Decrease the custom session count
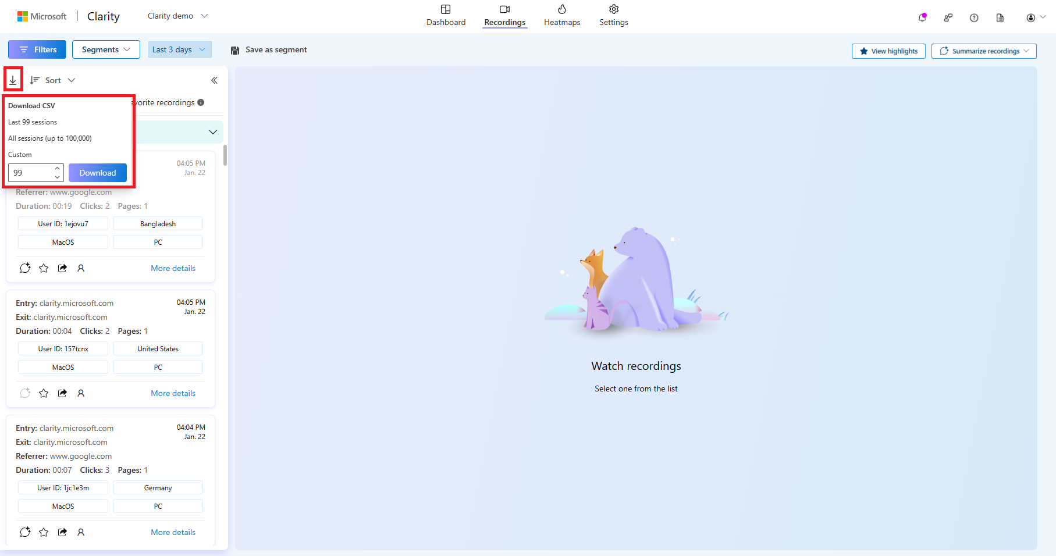This screenshot has height=556, width=1056. [57, 177]
